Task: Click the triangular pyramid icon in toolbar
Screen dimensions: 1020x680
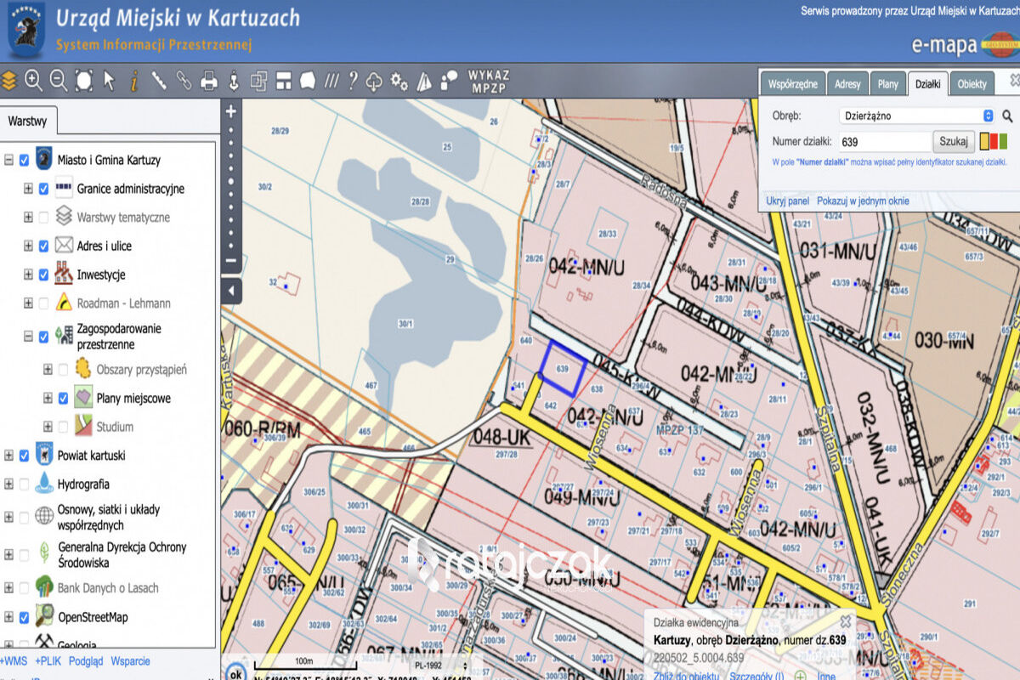Action: point(424,81)
